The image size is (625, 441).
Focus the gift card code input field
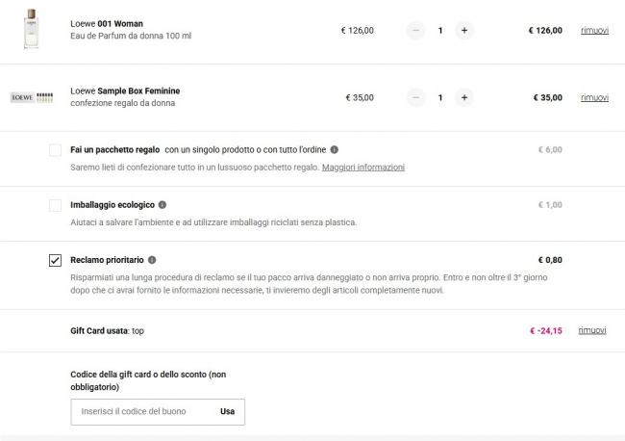coord(142,411)
